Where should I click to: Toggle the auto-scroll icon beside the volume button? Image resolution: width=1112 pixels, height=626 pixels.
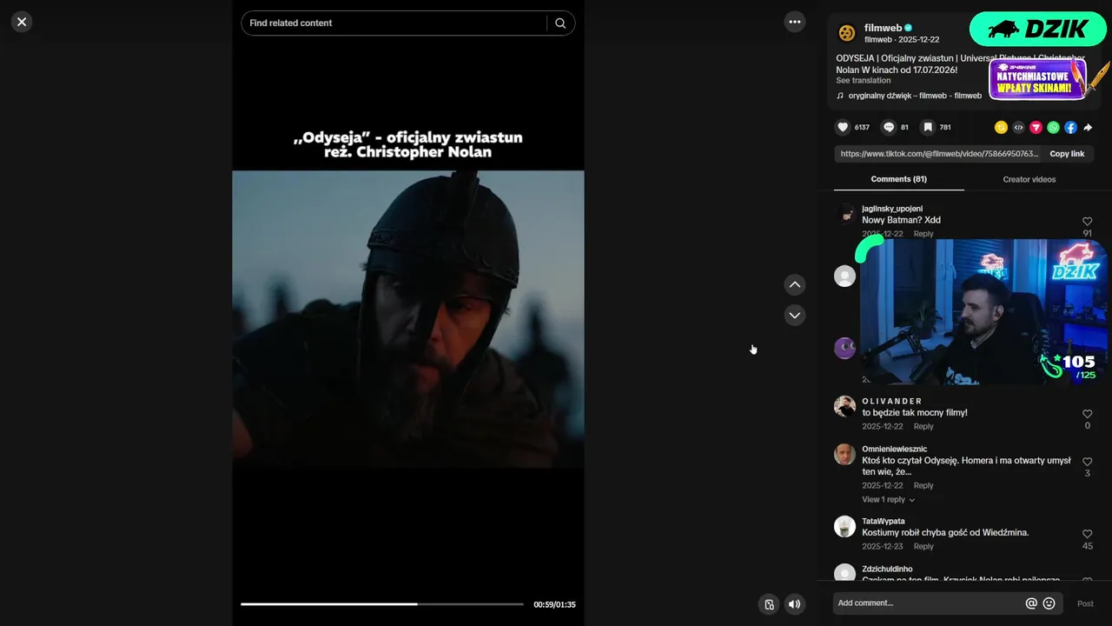tap(769, 604)
